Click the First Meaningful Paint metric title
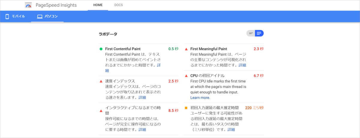The image size is (360, 138). click(x=209, y=49)
